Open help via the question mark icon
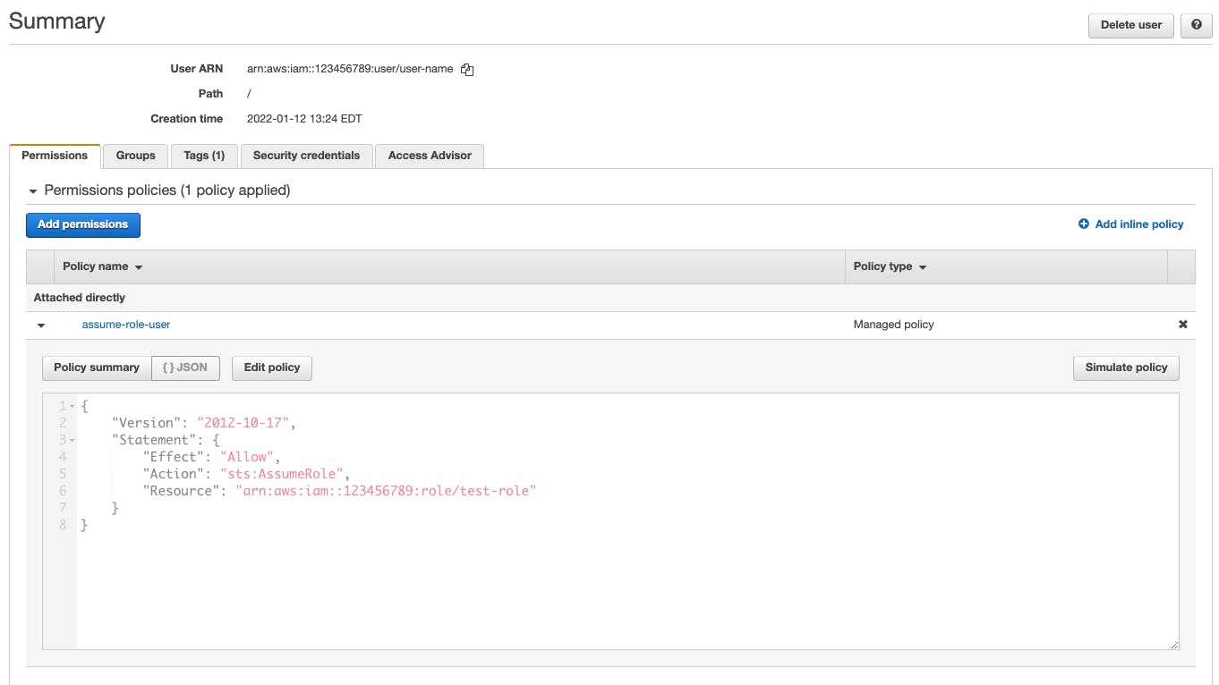The image size is (1219, 685). pos(1196,25)
